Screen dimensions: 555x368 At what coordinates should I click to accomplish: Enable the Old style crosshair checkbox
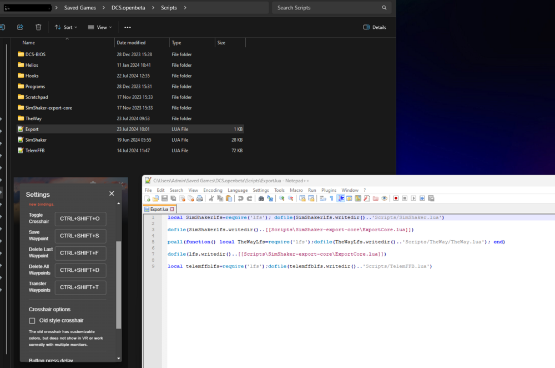[32, 321]
